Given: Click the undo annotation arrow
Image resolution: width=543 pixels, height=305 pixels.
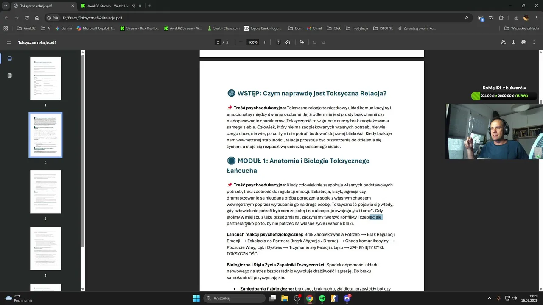Looking at the screenshot, I should [x=315, y=42].
